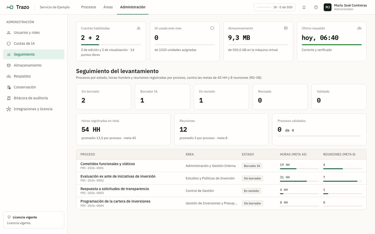Switch to the Procesos tab
The image size is (375, 234).
pos(89,7)
